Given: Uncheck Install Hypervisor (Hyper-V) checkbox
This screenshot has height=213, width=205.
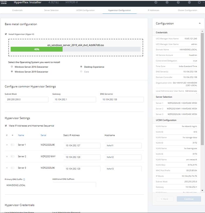Looking at the screenshot, I should pos(6,34).
